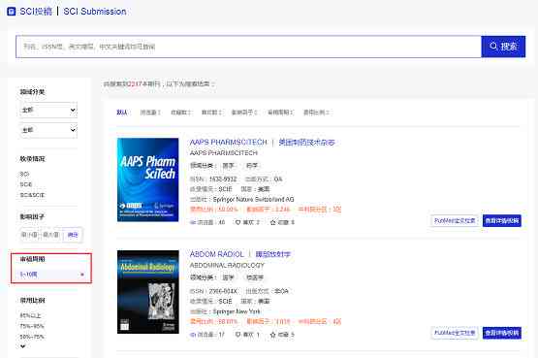Open the second 领域分类 dropdown
This screenshot has height=358, width=538.
pos(48,130)
